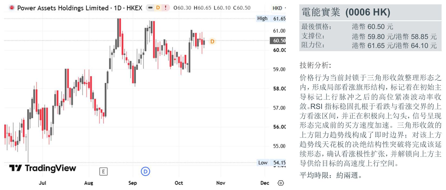Click the OHLC values in chart header
The image size is (446, 190).
[212, 8]
